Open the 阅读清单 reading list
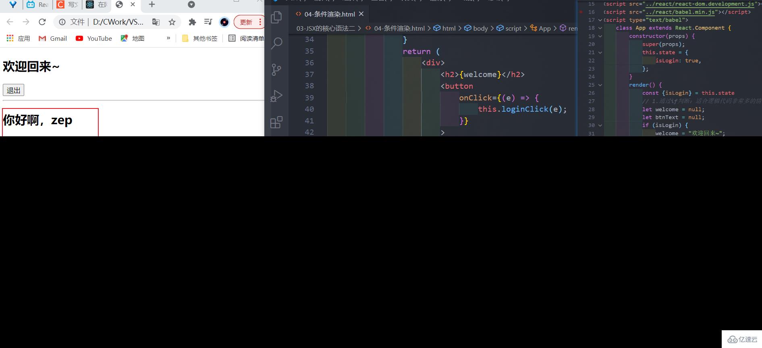 (x=247, y=38)
